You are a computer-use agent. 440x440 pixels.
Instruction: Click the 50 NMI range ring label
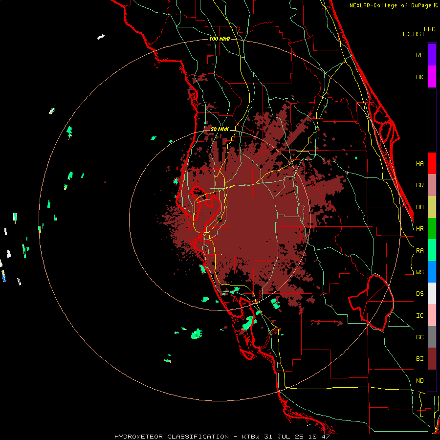(x=220, y=129)
